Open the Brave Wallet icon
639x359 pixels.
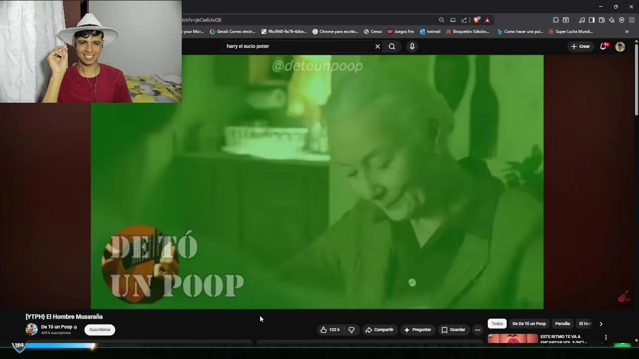pos(602,20)
